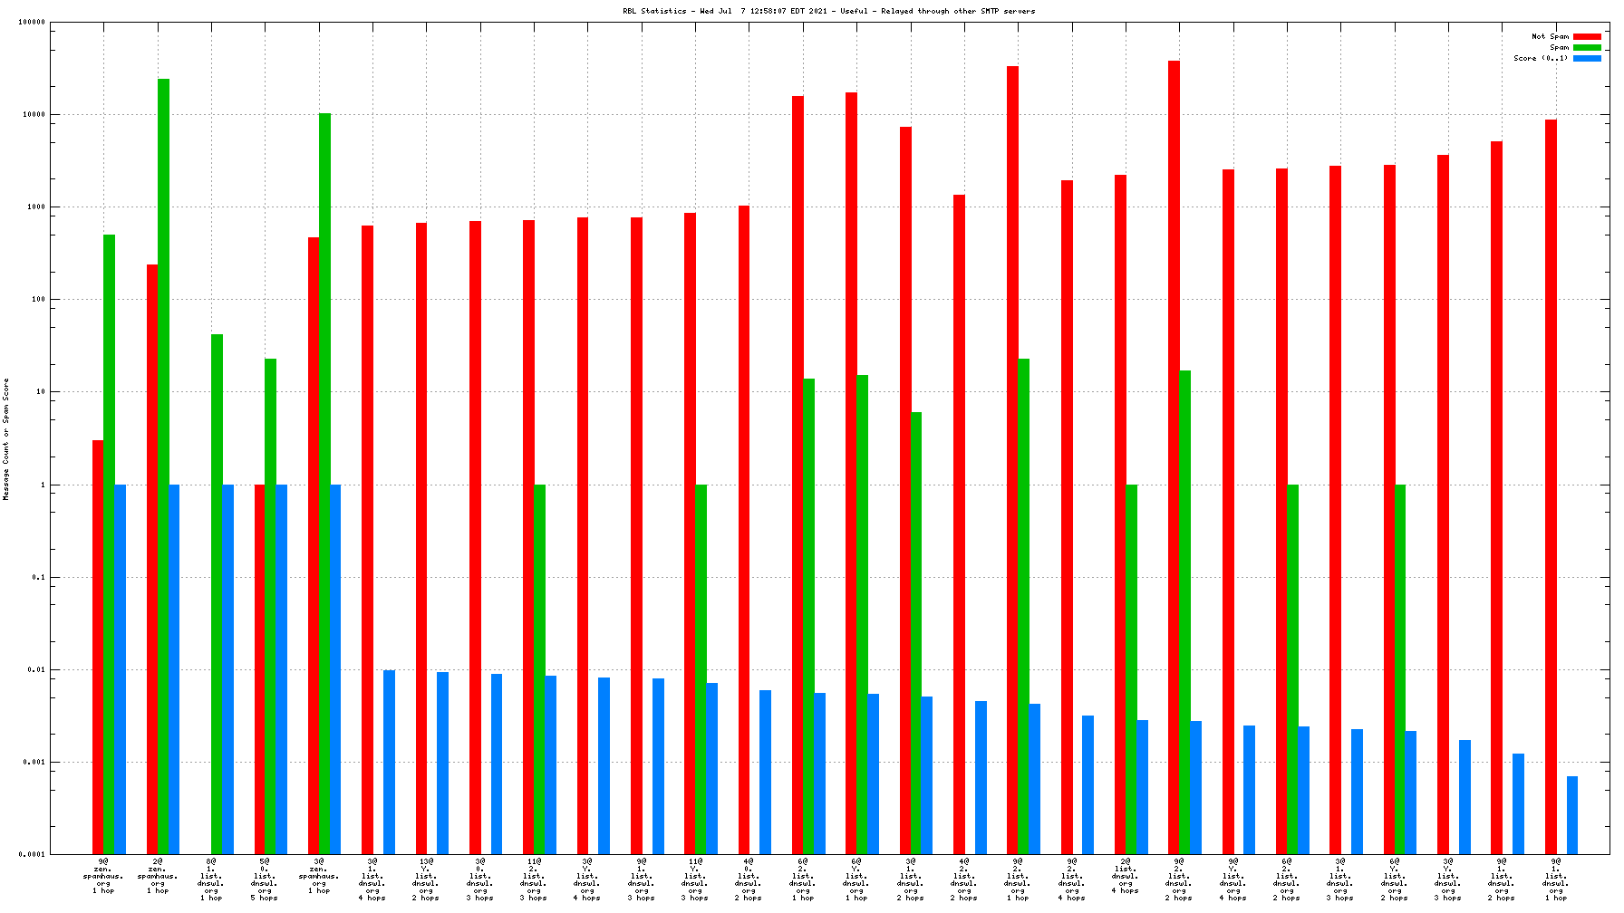Click the "Not Spam" legend label
The image size is (1624, 913).
point(1550,37)
